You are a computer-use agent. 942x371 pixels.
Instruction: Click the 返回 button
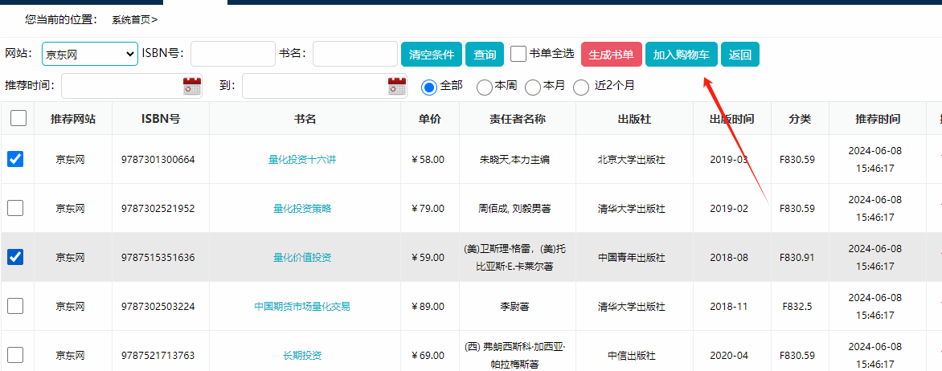[739, 55]
